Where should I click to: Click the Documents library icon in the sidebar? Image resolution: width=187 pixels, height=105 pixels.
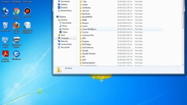tap(60, 23)
